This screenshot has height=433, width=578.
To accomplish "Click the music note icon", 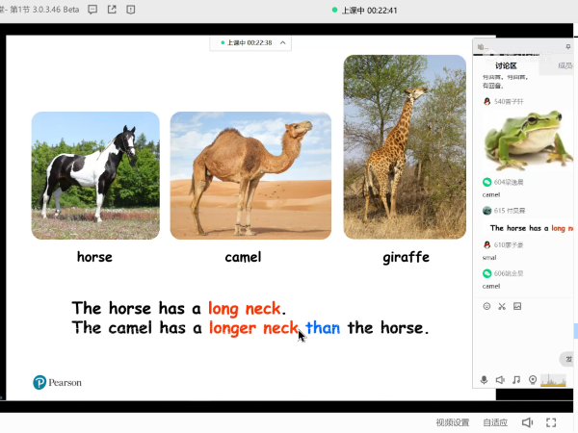I will 516,380.
